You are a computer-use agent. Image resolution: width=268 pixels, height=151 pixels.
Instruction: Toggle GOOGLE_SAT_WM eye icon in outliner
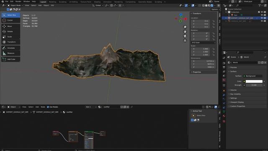(262, 21)
